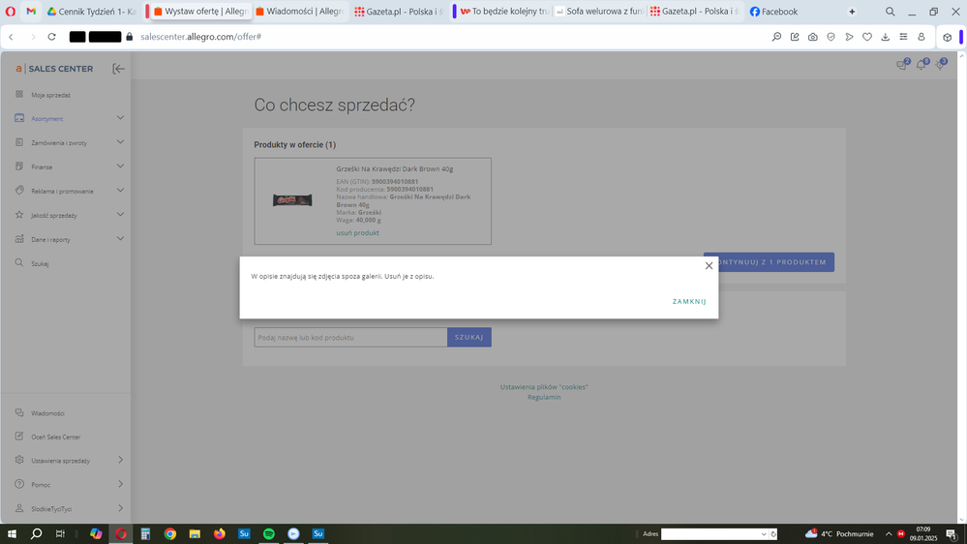
Task: Click the Asortyment sidebar icon
Action: pos(19,118)
